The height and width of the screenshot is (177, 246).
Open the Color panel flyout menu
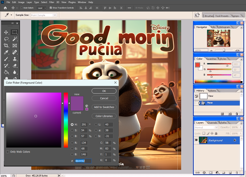tap(241, 59)
